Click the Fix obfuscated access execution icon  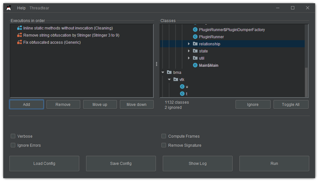pyautogui.click(x=19, y=42)
